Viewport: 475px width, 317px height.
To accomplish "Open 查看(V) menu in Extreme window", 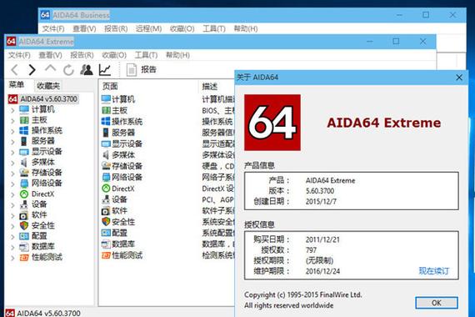I will coord(51,55).
